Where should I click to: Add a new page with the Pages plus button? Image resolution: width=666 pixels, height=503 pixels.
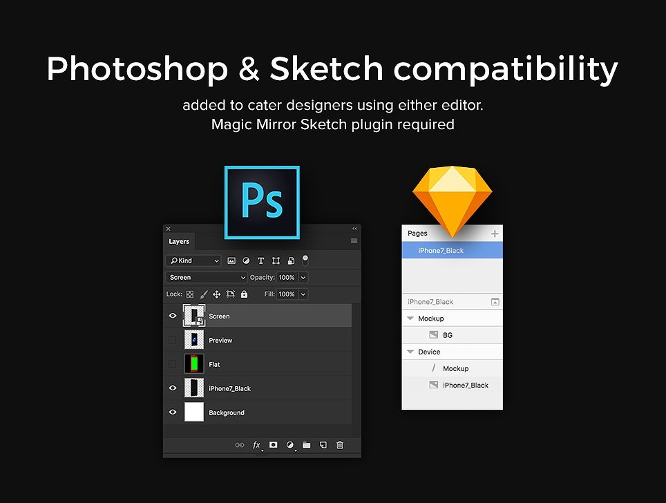pyautogui.click(x=495, y=234)
